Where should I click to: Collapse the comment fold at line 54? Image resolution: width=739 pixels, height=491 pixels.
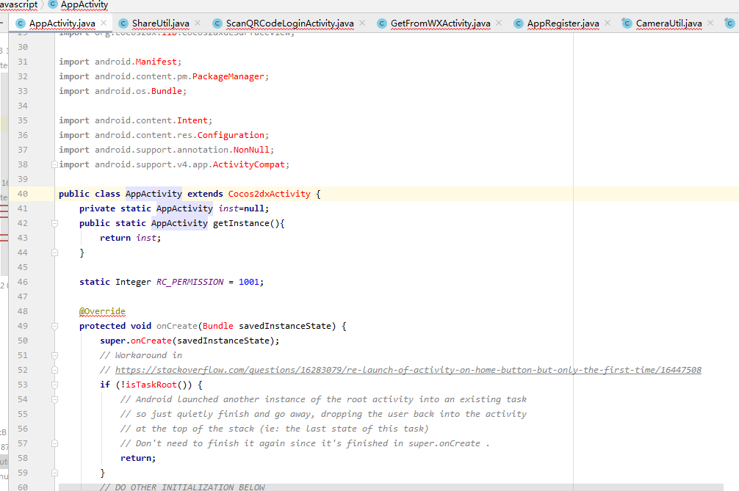pos(54,400)
